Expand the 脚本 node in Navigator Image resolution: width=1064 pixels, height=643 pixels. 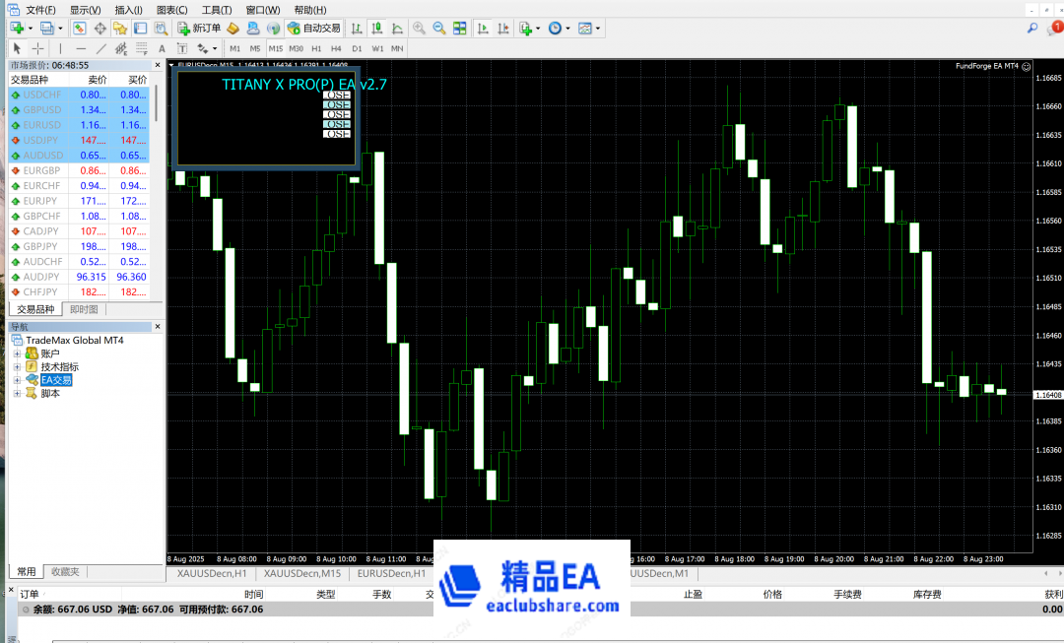click(x=17, y=394)
